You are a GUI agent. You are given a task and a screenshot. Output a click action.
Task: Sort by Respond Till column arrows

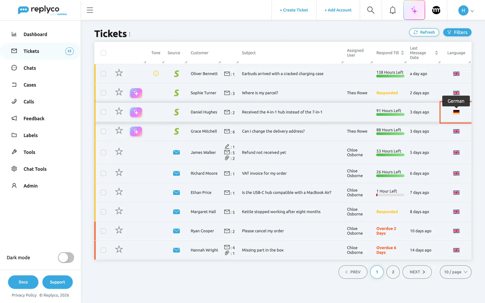[402, 53]
